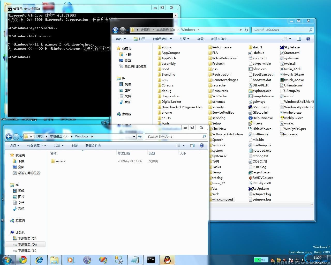
Task: Open the Start menu orb
Action: 7,260
